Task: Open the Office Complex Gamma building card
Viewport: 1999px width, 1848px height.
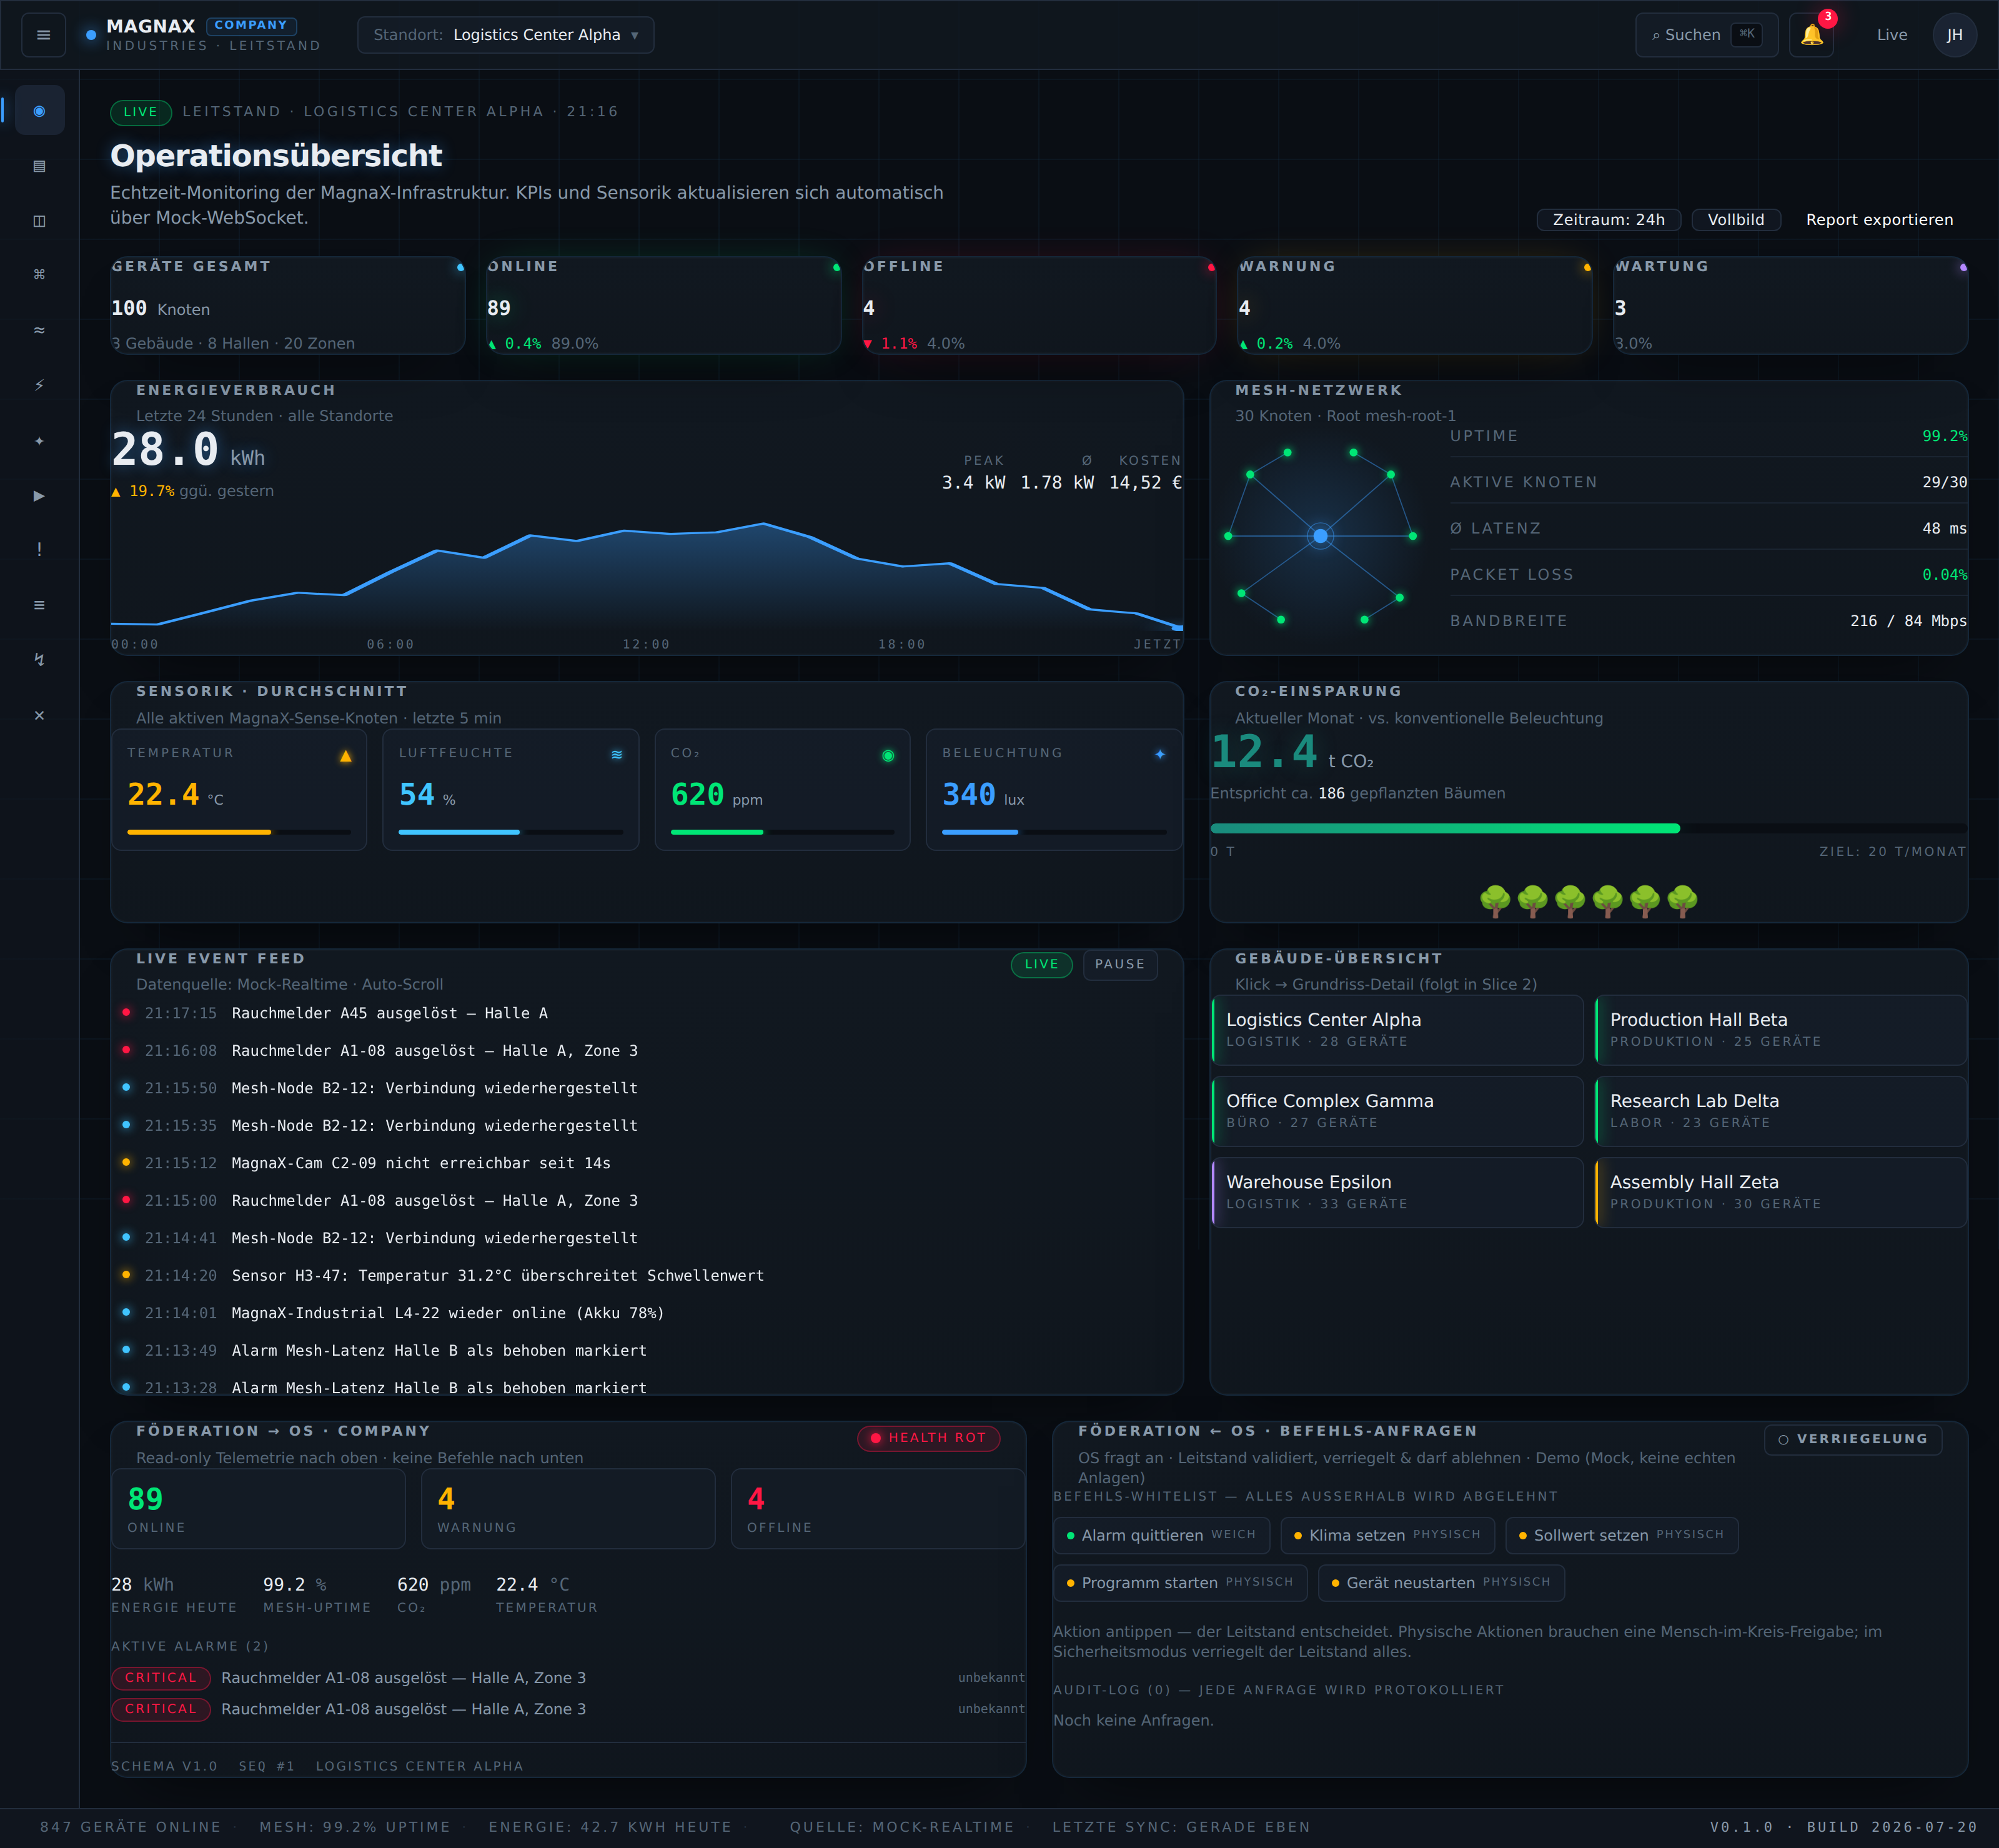Action: pos(1397,1111)
